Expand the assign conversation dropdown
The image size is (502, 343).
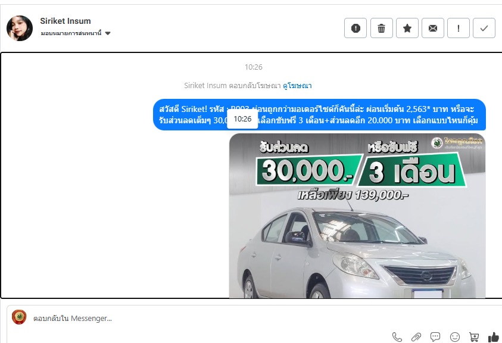tap(76, 33)
